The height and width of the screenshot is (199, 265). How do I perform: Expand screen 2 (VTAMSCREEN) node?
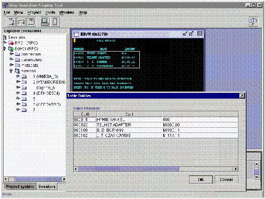(x=18, y=82)
